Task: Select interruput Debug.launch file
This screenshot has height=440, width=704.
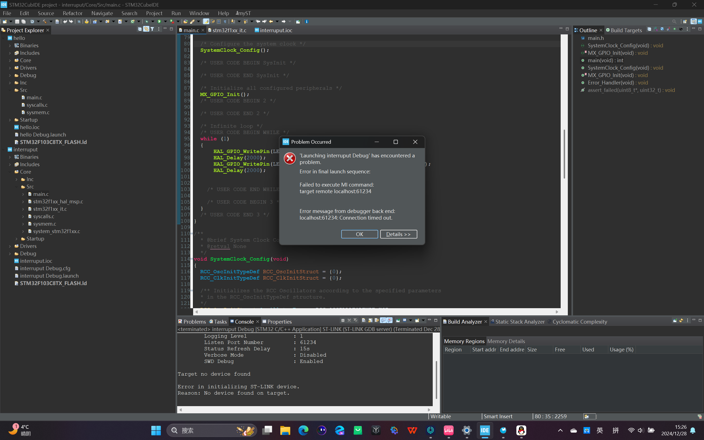Action: tap(46, 276)
